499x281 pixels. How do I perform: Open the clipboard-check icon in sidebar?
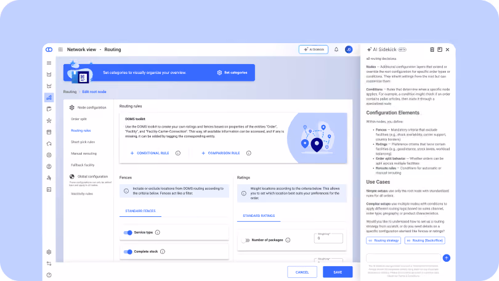coord(49,109)
